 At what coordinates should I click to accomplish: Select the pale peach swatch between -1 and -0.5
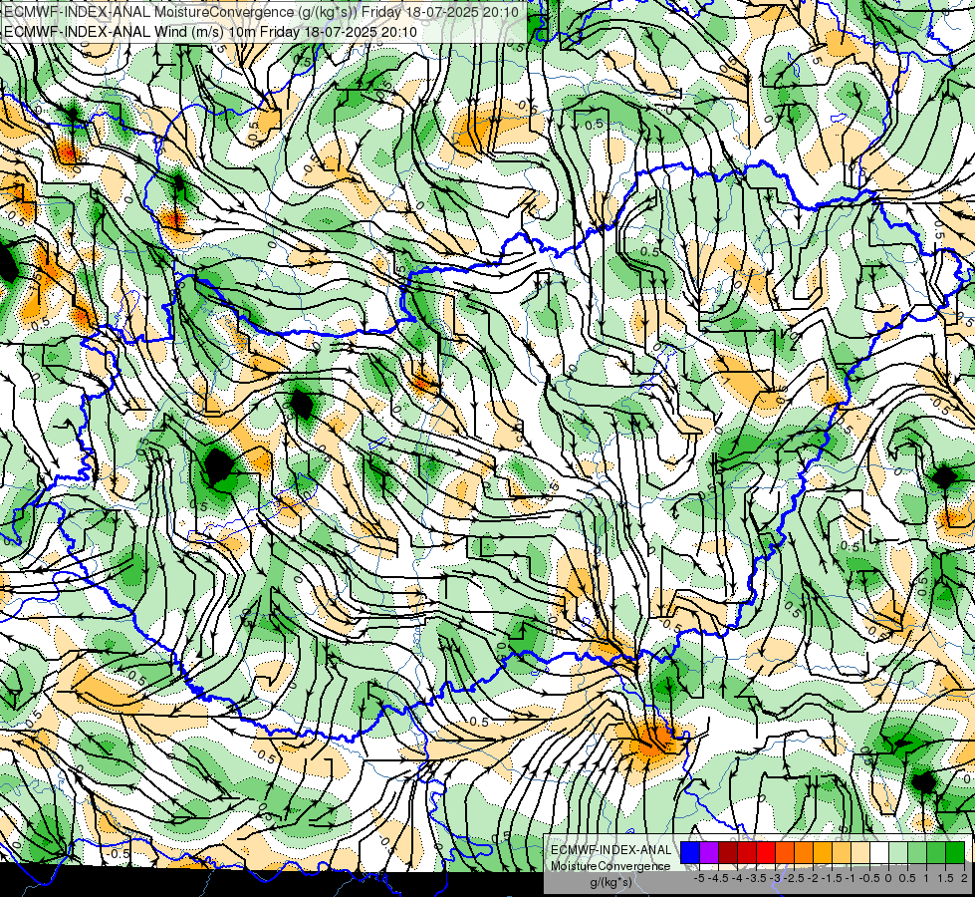tap(860, 852)
